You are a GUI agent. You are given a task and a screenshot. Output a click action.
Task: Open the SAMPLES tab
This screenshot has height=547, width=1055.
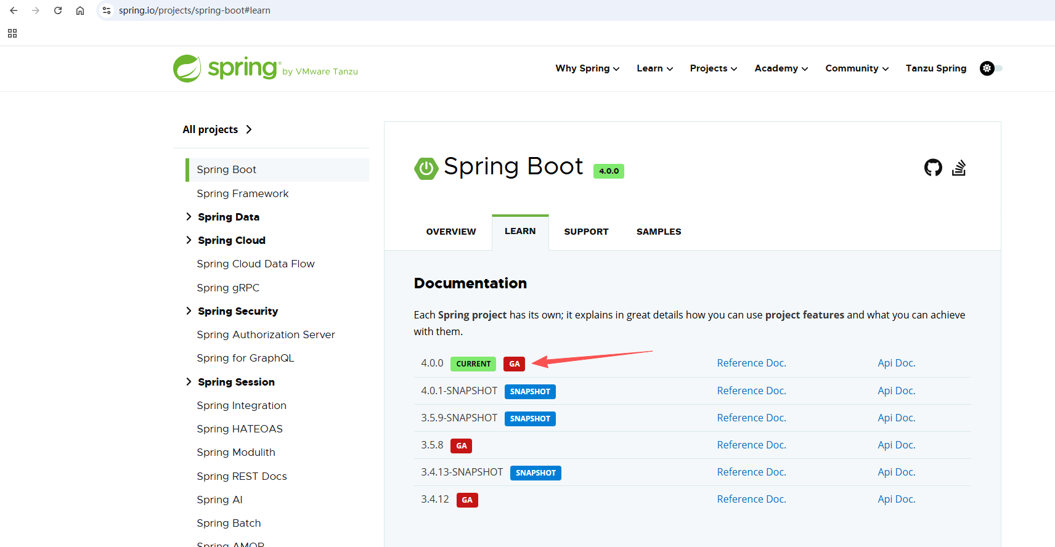[659, 232]
